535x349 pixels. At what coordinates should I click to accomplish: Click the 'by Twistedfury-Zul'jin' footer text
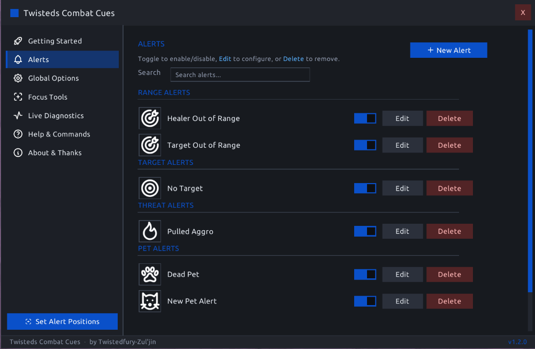(123, 342)
